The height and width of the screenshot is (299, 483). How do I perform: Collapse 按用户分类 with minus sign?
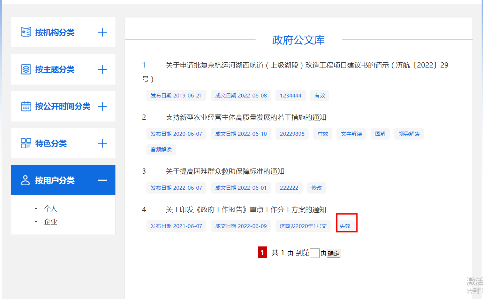tap(102, 180)
